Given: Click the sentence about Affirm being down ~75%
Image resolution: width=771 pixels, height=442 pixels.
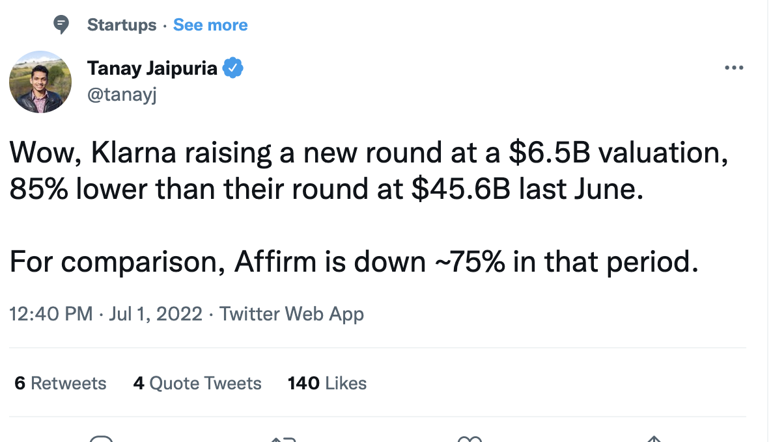Looking at the screenshot, I should pos(354,261).
